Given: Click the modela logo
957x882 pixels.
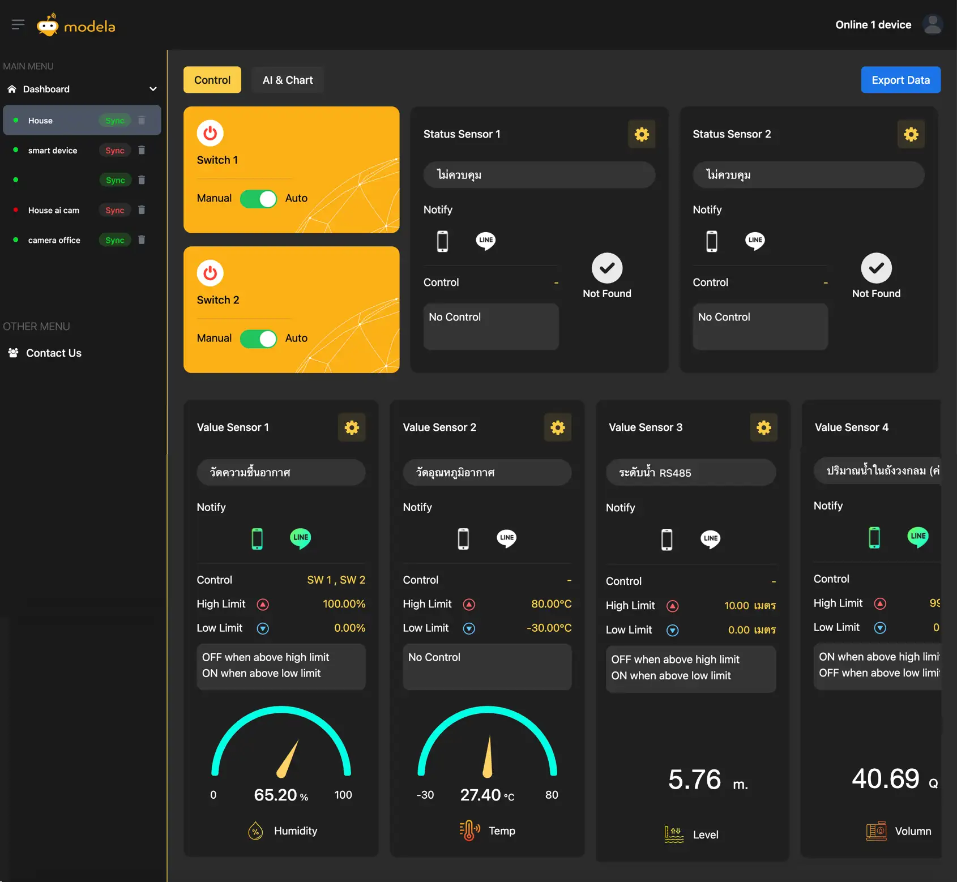Looking at the screenshot, I should coord(76,25).
